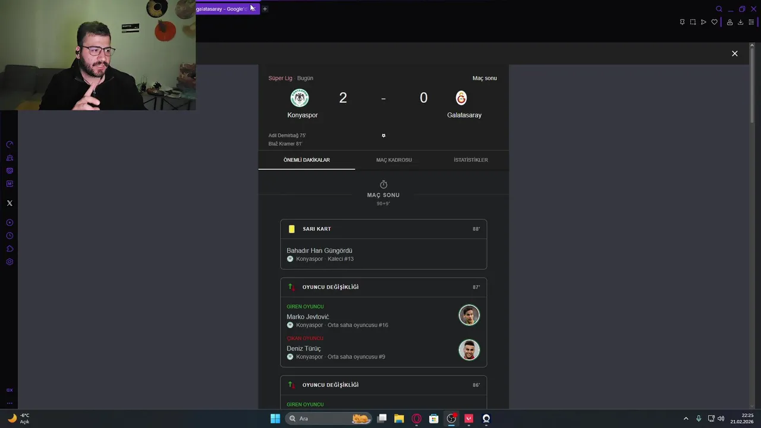Click the Maç sonu status text
The width and height of the screenshot is (761, 428).
pyautogui.click(x=485, y=78)
